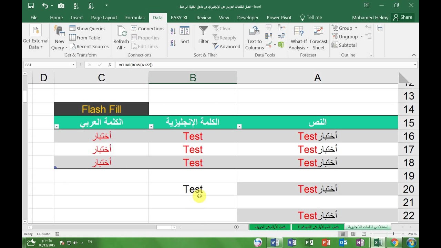Click into the formula bar
Viewport: 441px width, 248px height.
[x=264, y=65]
